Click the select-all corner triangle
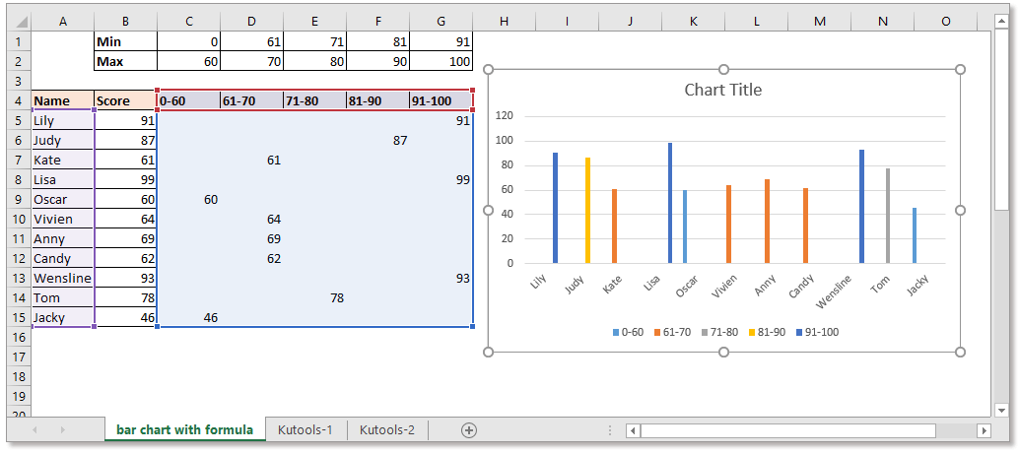 click(x=18, y=21)
